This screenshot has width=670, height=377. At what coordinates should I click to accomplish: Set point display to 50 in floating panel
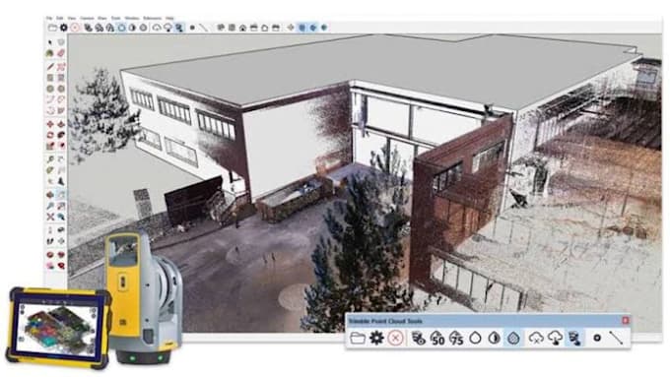point(437,339)
